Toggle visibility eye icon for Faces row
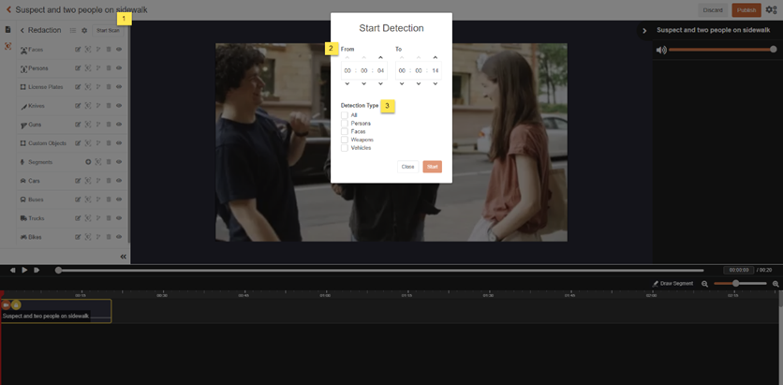The width and height of the screenshot is (783, 385). (x=120, y=50)
